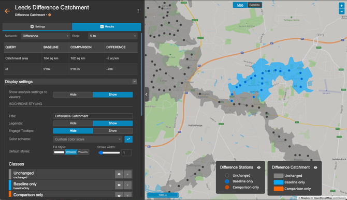
Task: Collapse the Display settings section
Action: pos(134,82)
